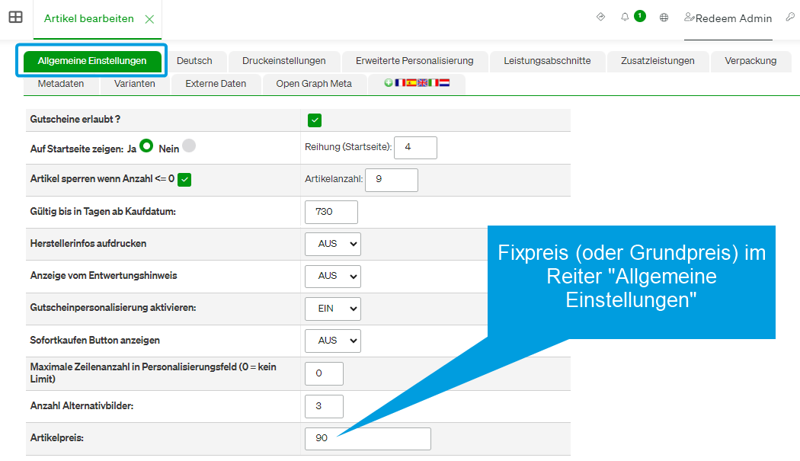This screenshot has height=461, width=800.
Task: Open Herstellerinfos aufdrucken dropdown
Action: point(333,244)
